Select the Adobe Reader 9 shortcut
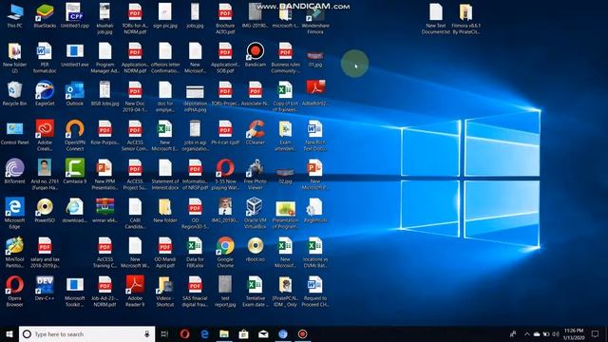 [135, 292]
